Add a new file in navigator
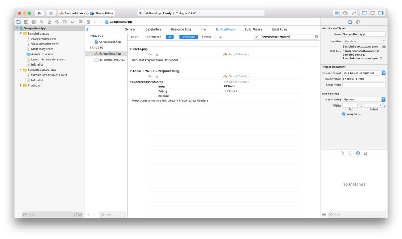Viewport: 402px width, 239px height. coord(18,215)
